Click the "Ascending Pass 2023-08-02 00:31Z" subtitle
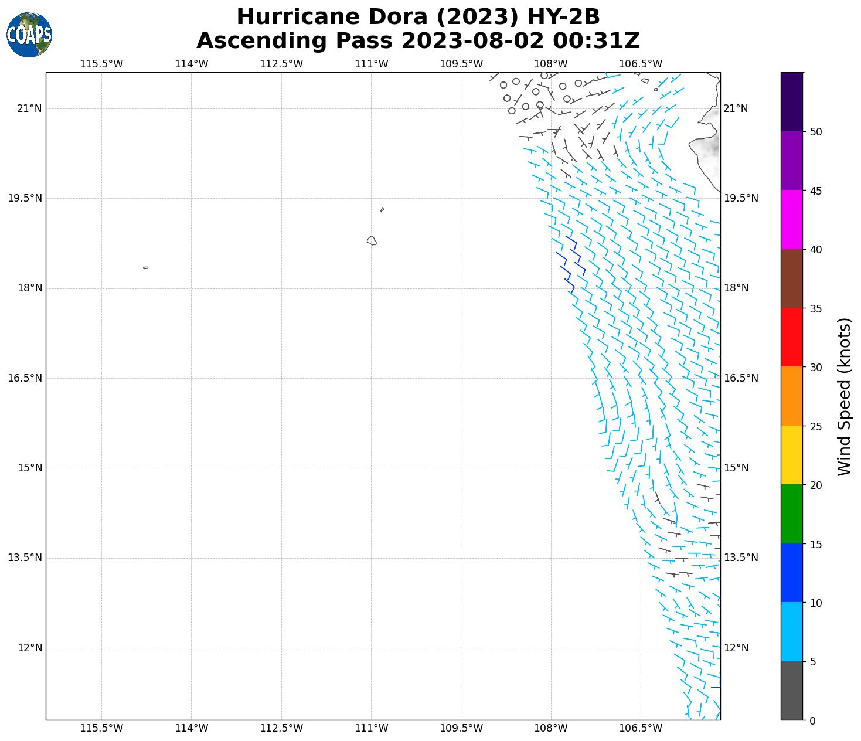861x741 pixels. [418, 41]
